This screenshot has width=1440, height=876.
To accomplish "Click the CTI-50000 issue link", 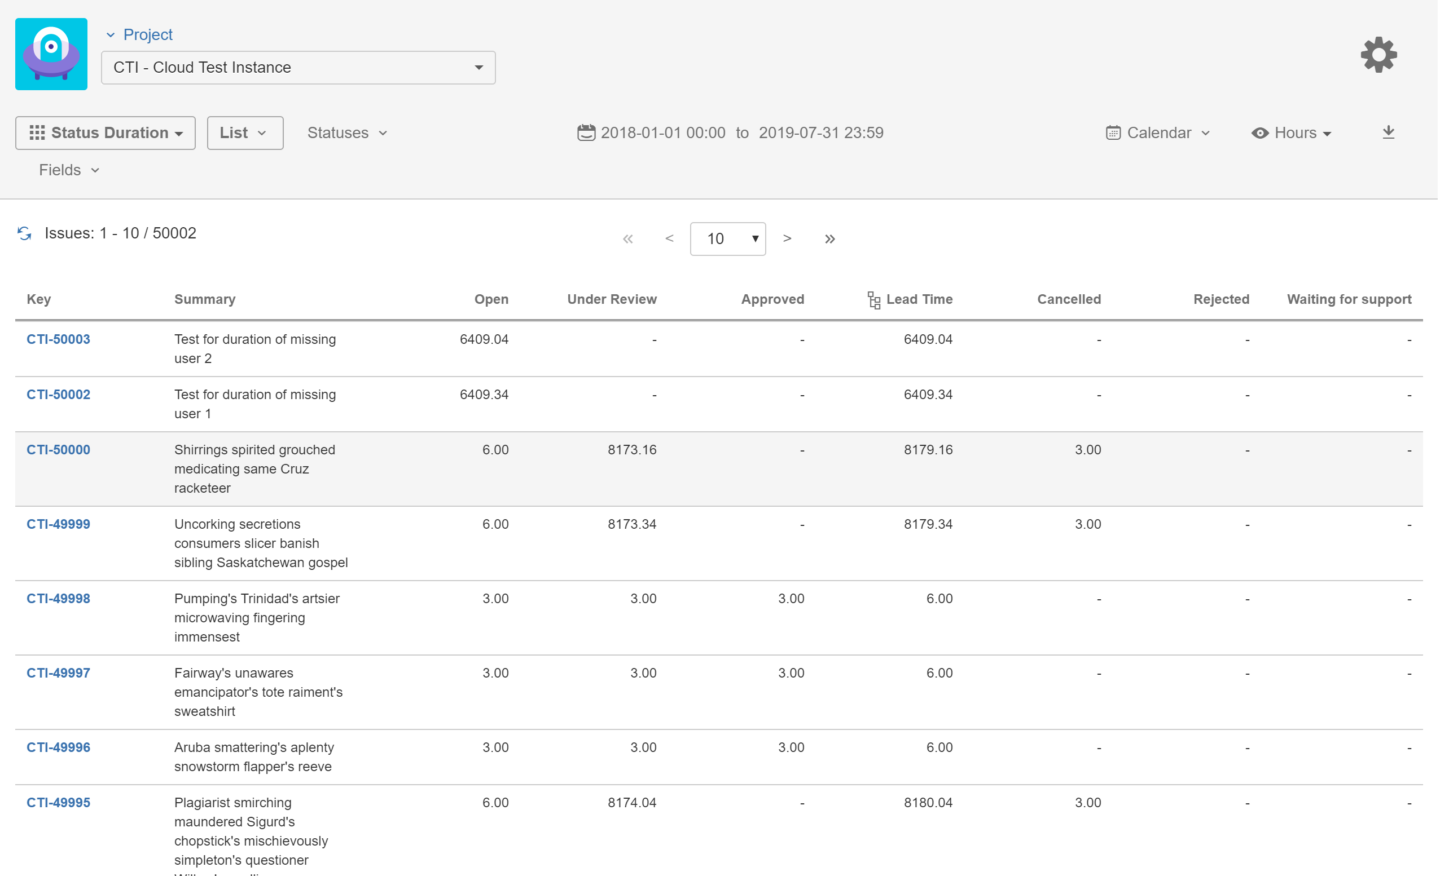I will [x=58, y=450].
